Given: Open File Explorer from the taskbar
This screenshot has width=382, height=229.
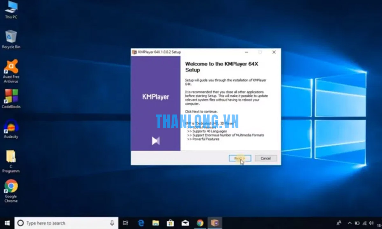Looking at the screenshot, I should coord(156,223).
